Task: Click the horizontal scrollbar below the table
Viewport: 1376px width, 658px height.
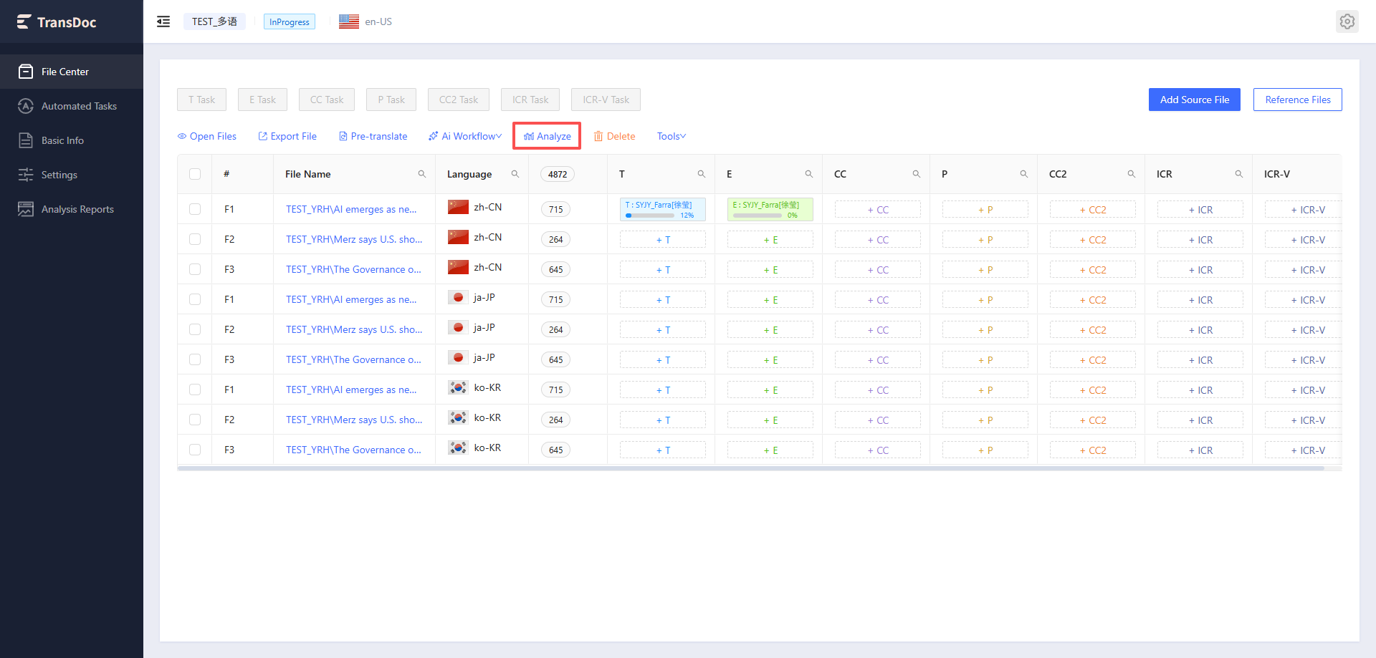Action: tap(751, 468)
